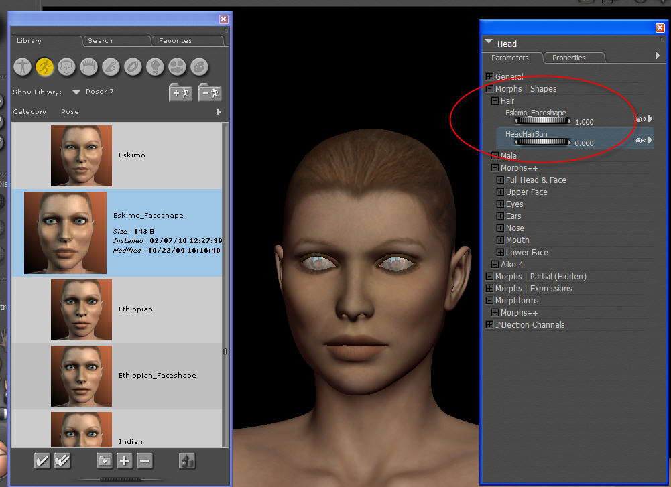Image resolution: width=671 pixels, height=487 pixels.
Task: Click the plus button to add to library
Action: click(x=125, y=460)
